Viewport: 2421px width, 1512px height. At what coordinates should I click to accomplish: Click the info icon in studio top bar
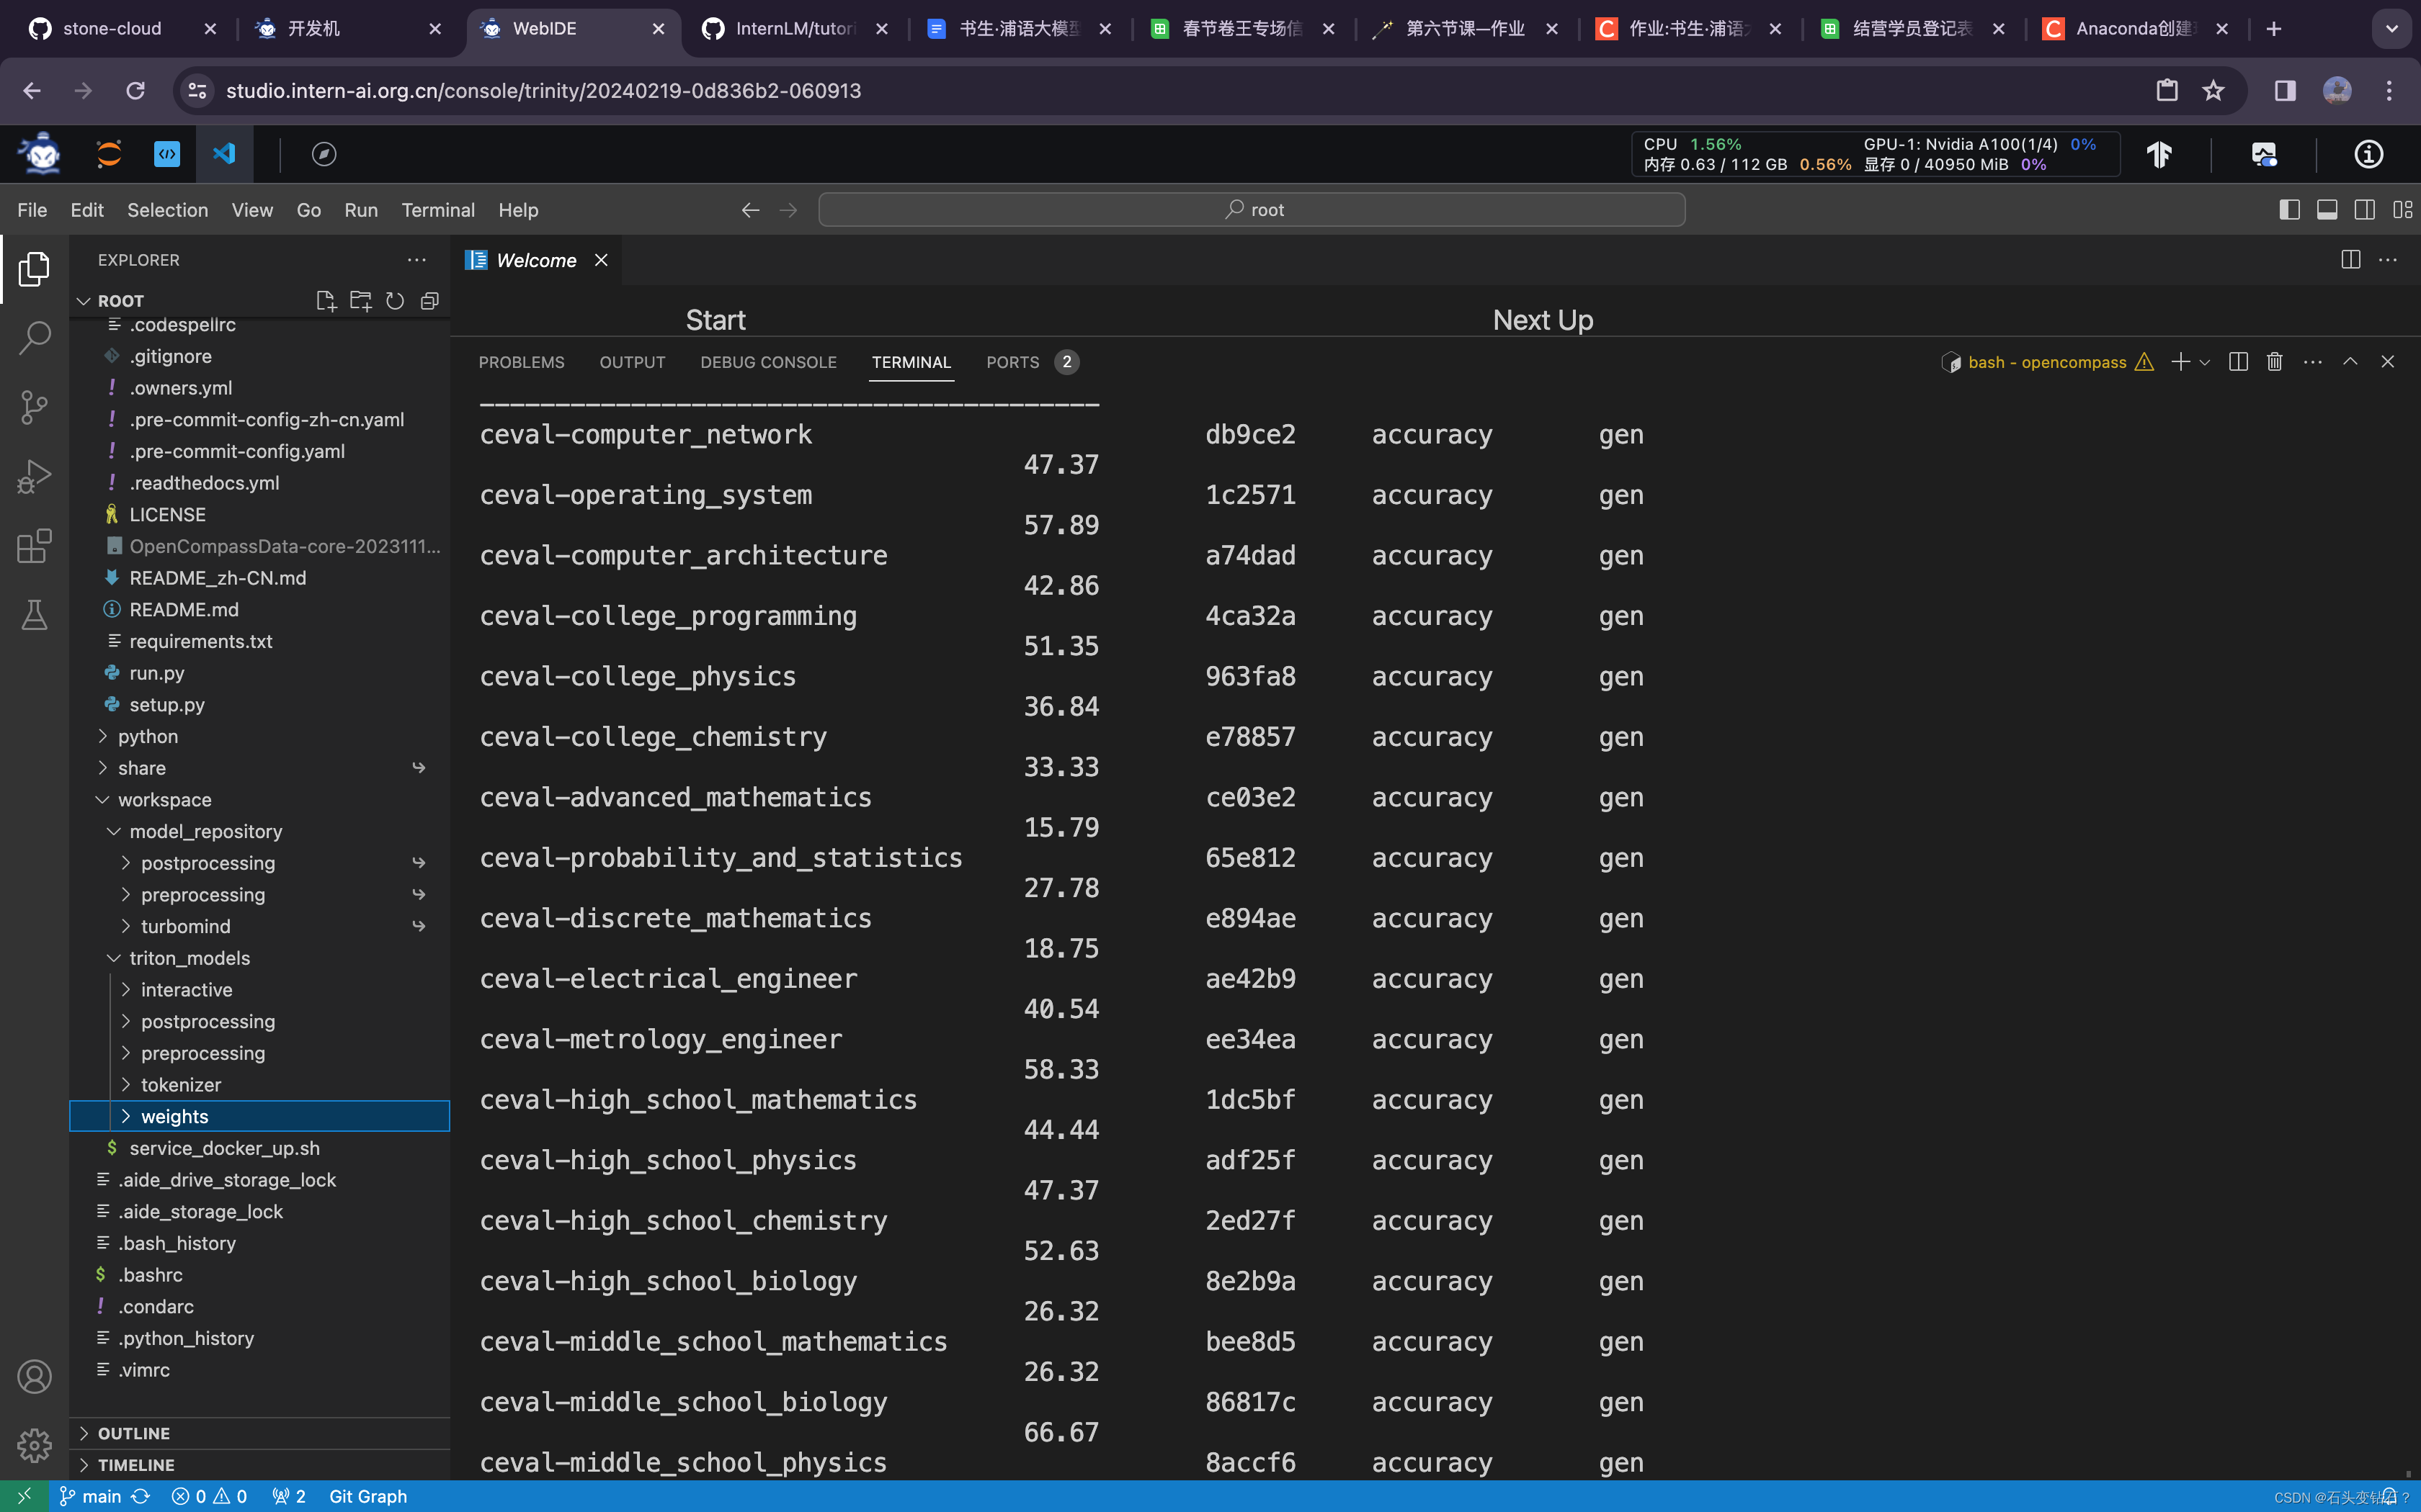(x=2368, y=154)
